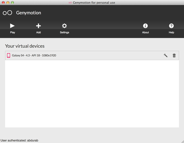Click the "Add" text label in toolbar
Screen dimensions: 184x143
tap(39, 32)
